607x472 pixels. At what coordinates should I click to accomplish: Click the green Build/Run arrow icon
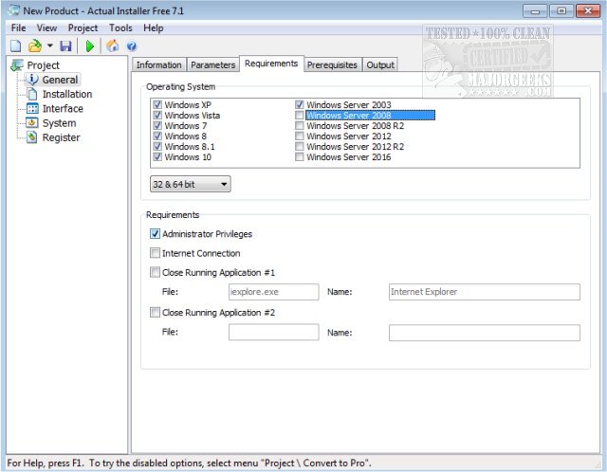click(90, 46)
